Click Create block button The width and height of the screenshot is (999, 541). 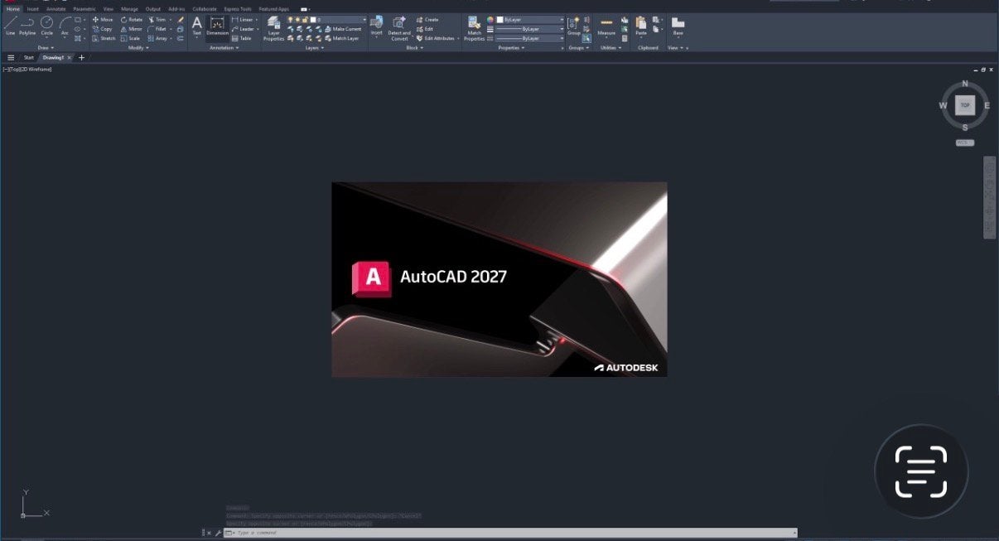click(427, 19)
